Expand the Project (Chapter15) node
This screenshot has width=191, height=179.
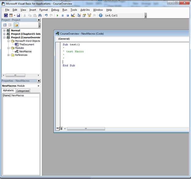tap(4, 34)
